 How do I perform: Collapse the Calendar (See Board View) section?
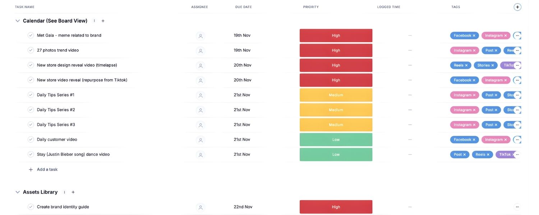tap(18, 21)
